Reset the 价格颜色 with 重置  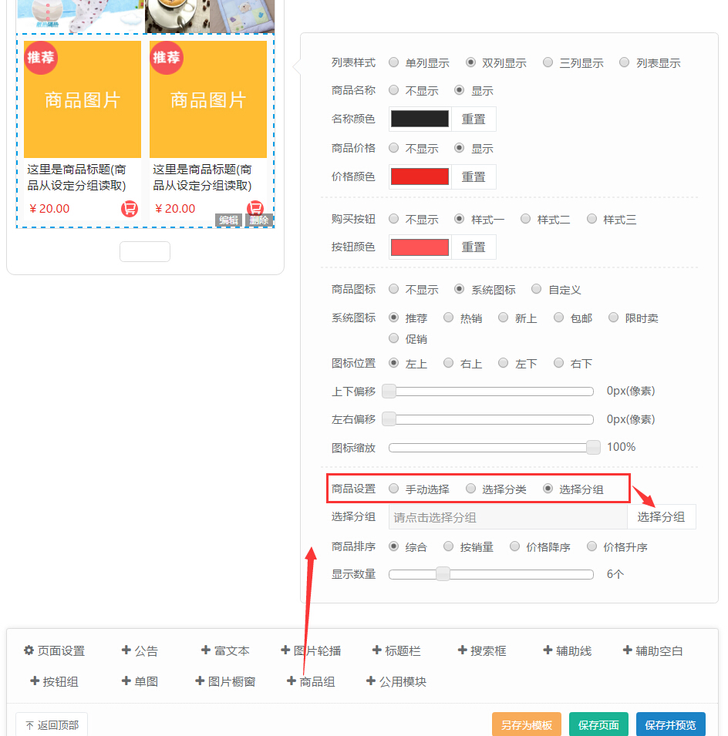(474, 176)
